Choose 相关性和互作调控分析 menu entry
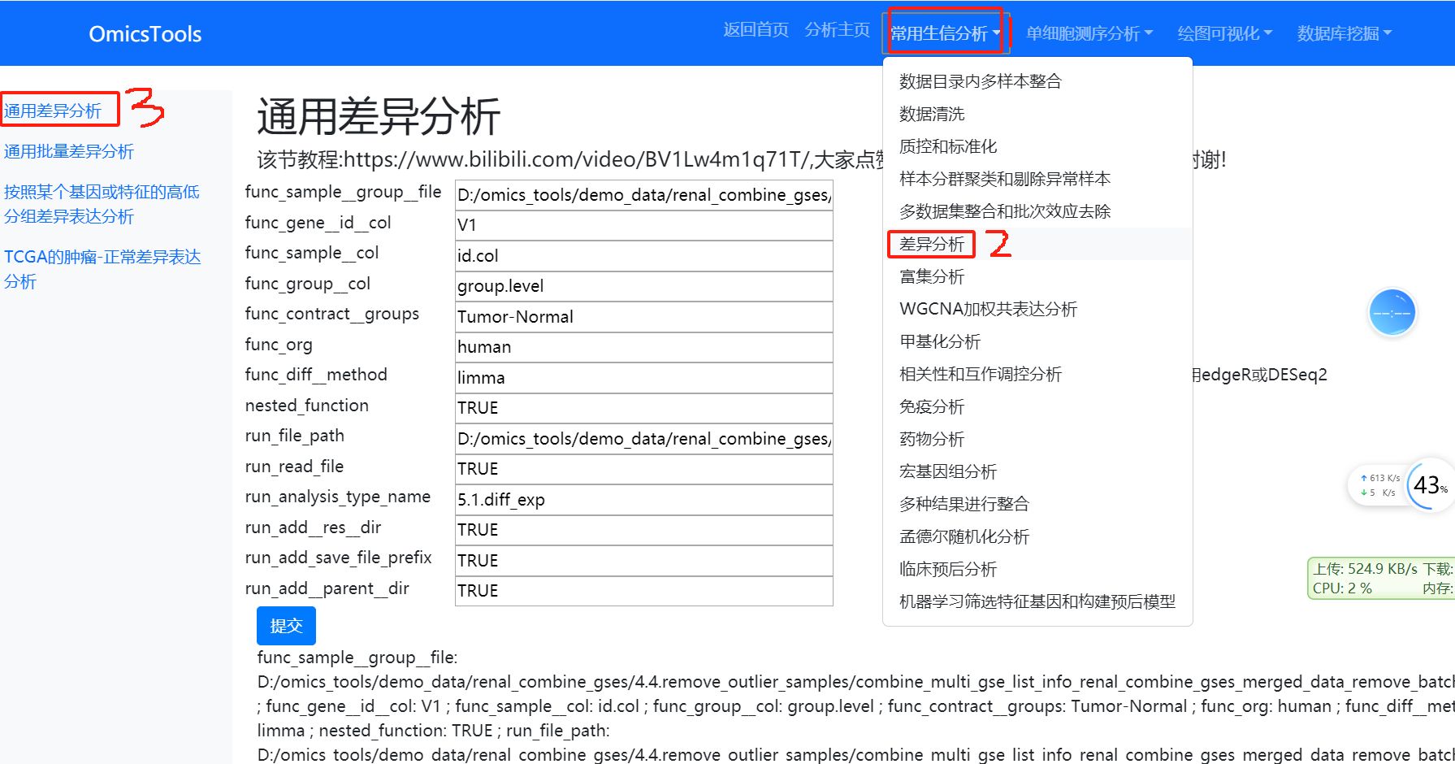Screen dimensions: 1455x764 coord(1037,374)
